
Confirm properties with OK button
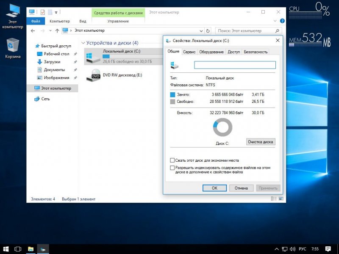(214, 188)
